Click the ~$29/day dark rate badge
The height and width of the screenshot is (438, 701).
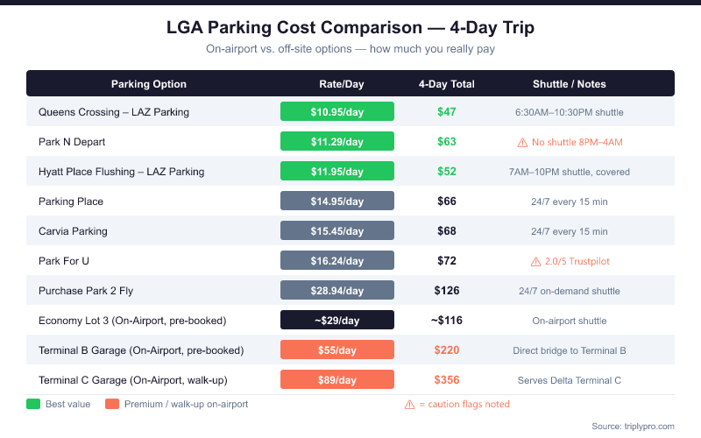[x=337, y=321]
